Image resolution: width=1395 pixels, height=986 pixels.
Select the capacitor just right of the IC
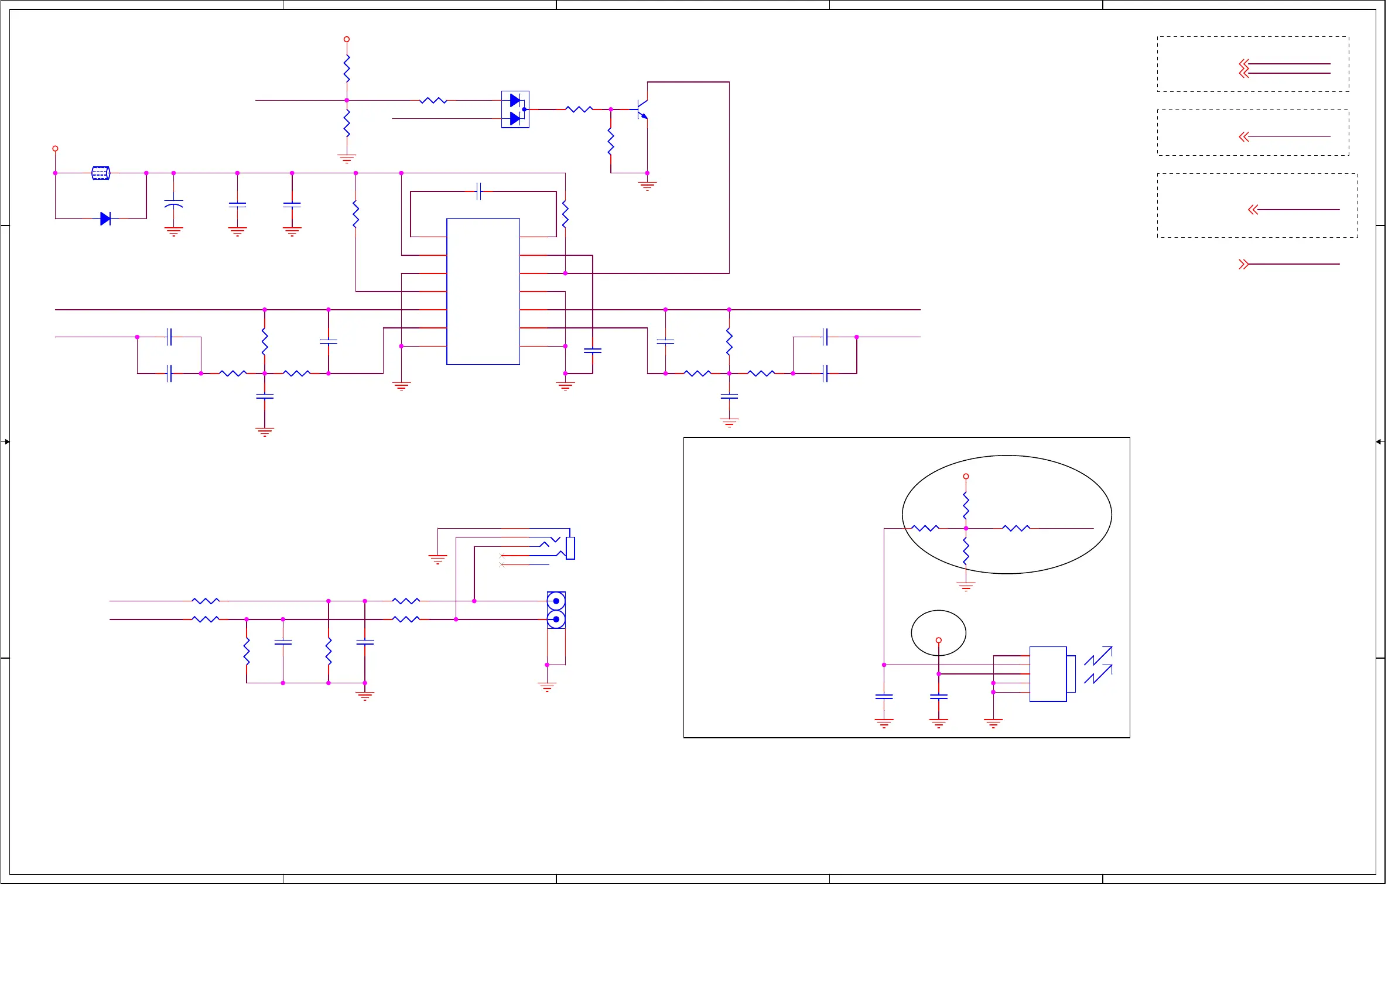pyautogui.click(x=593, y=351)
